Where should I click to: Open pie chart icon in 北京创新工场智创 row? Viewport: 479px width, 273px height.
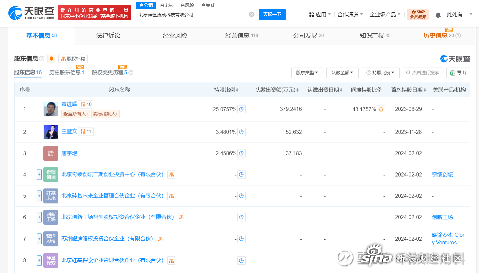(242, 217)
